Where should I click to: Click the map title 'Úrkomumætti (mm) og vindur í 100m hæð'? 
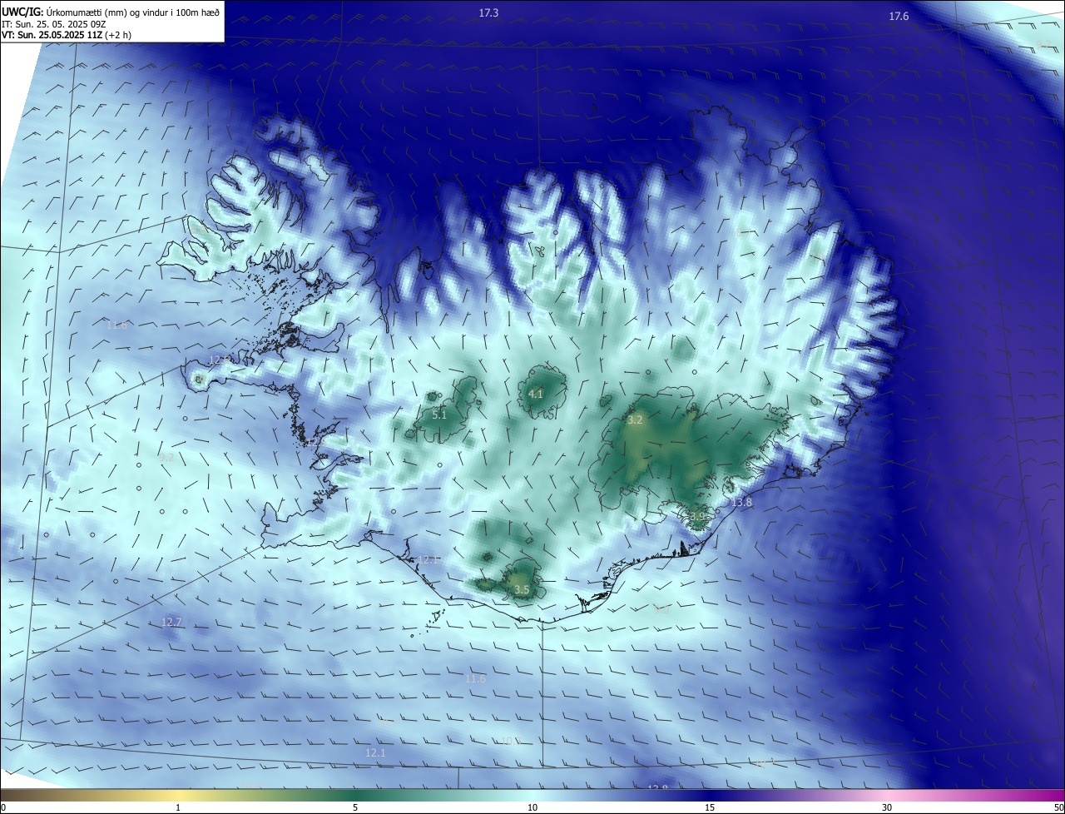point(132,12)
